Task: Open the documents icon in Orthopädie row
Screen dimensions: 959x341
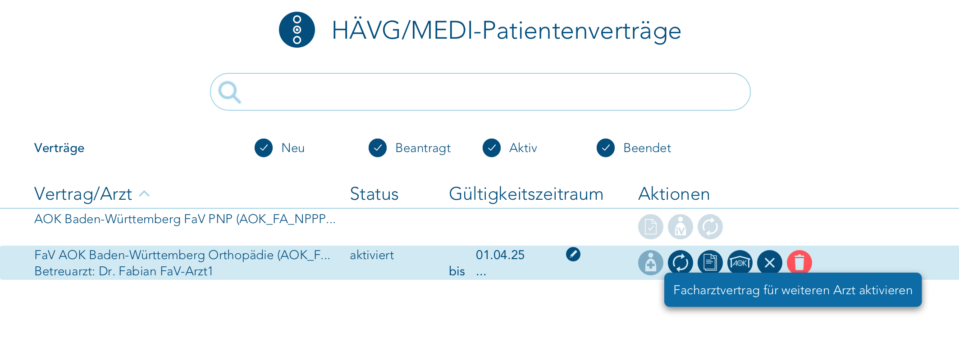Action: tap(710, 263)
